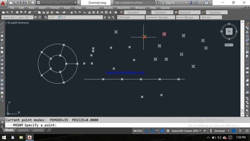This screenshot has height=141, width=250.
Task: Open the ByColor plot style dropdown
Action: click(x=211, y=17)
